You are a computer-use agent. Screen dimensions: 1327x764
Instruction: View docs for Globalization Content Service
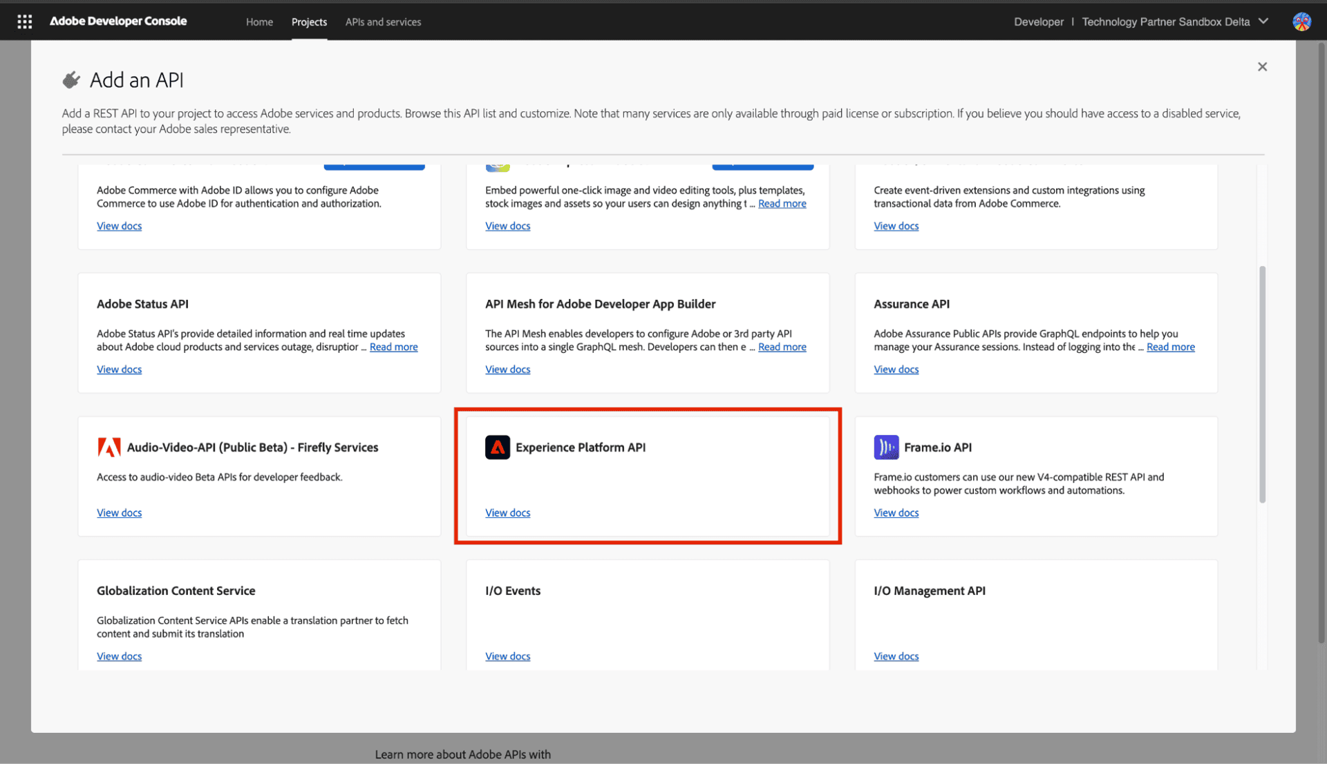click(119, 656)
